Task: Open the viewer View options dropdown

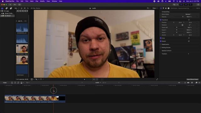Action: [x=155, y=8]
